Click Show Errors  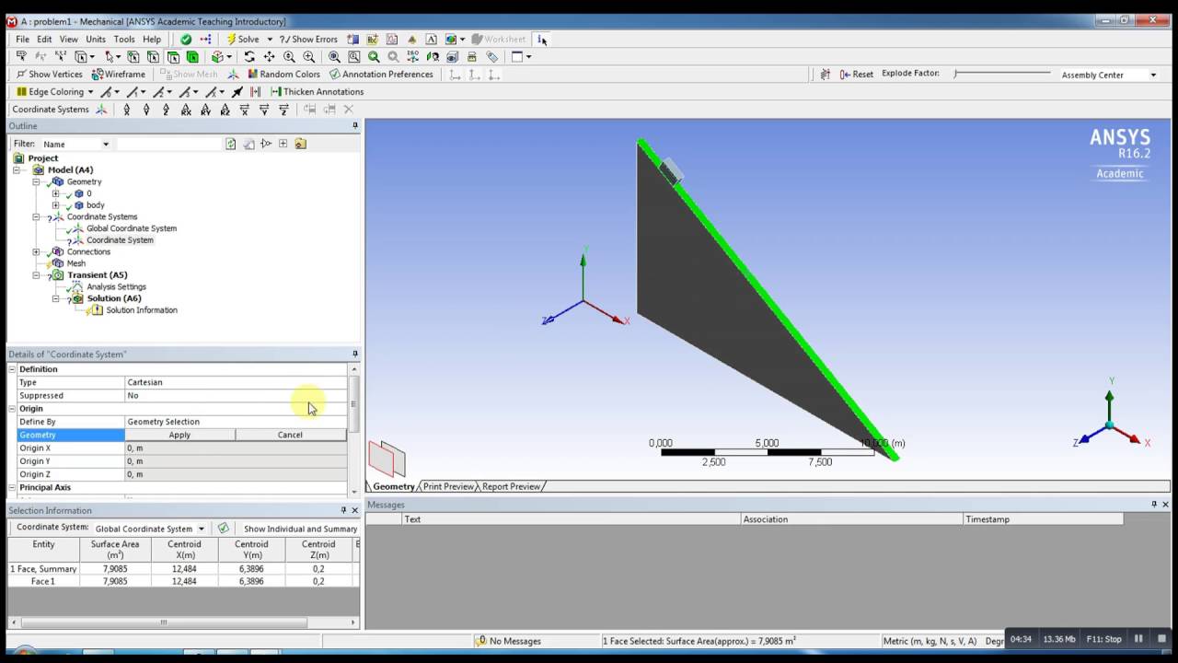(308, 40)
